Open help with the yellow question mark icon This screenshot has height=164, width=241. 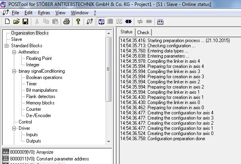point(78,21)
